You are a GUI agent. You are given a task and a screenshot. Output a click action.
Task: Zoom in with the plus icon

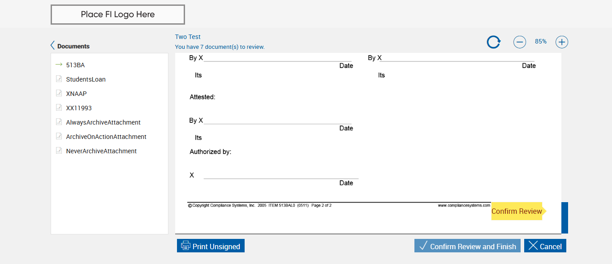click(561, 42)
